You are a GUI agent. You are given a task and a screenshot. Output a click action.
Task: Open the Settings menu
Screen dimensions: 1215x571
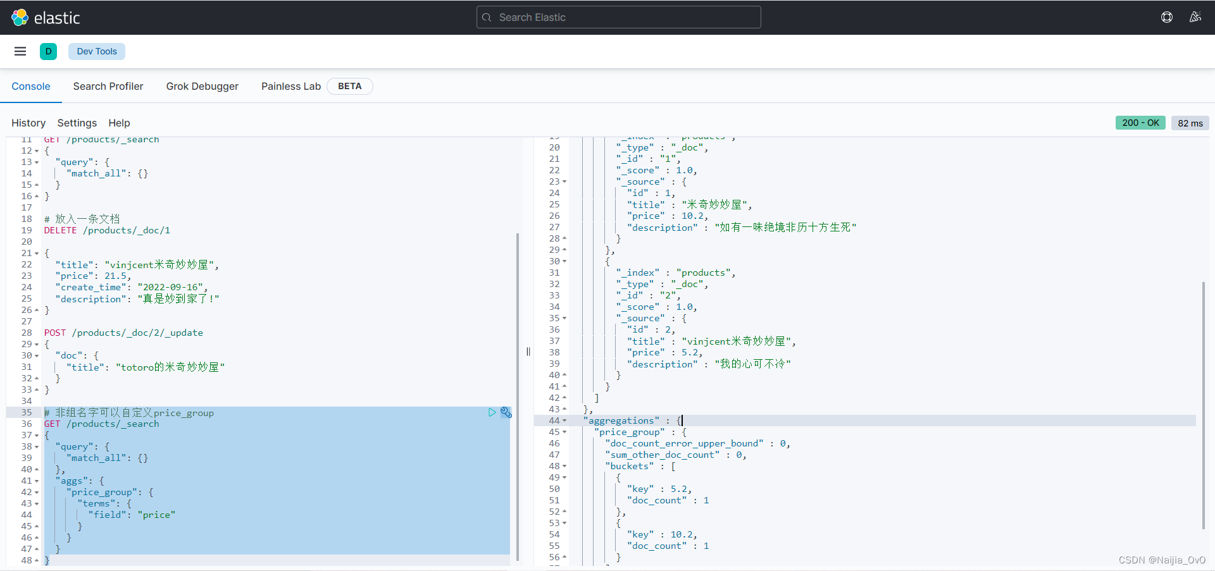pyautogui.click(x=77, y=123)
